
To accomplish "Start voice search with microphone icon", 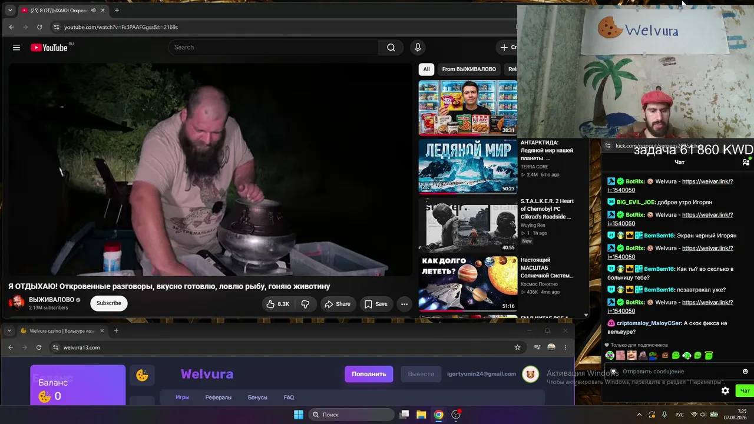I will (x=418, y=48).
